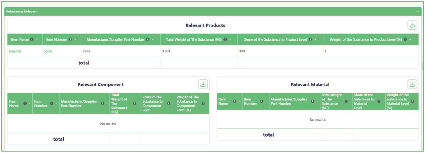Screen dimensions: 425x153
Task: Select the 0.001 total weight cell
Action: [199, 51]
